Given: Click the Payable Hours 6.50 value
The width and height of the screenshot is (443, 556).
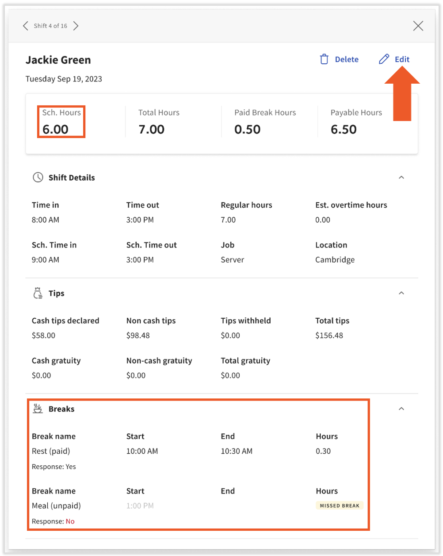Looking at the screenshot, I should coord(344,130).
